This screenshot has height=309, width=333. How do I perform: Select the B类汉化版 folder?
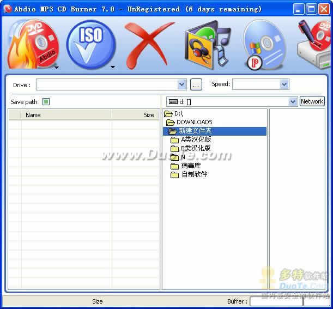[x=196, y=148]
